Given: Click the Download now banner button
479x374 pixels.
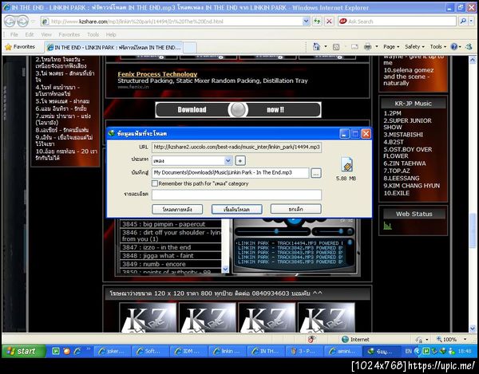Looking at the screenshot, I should click(238, 109).
